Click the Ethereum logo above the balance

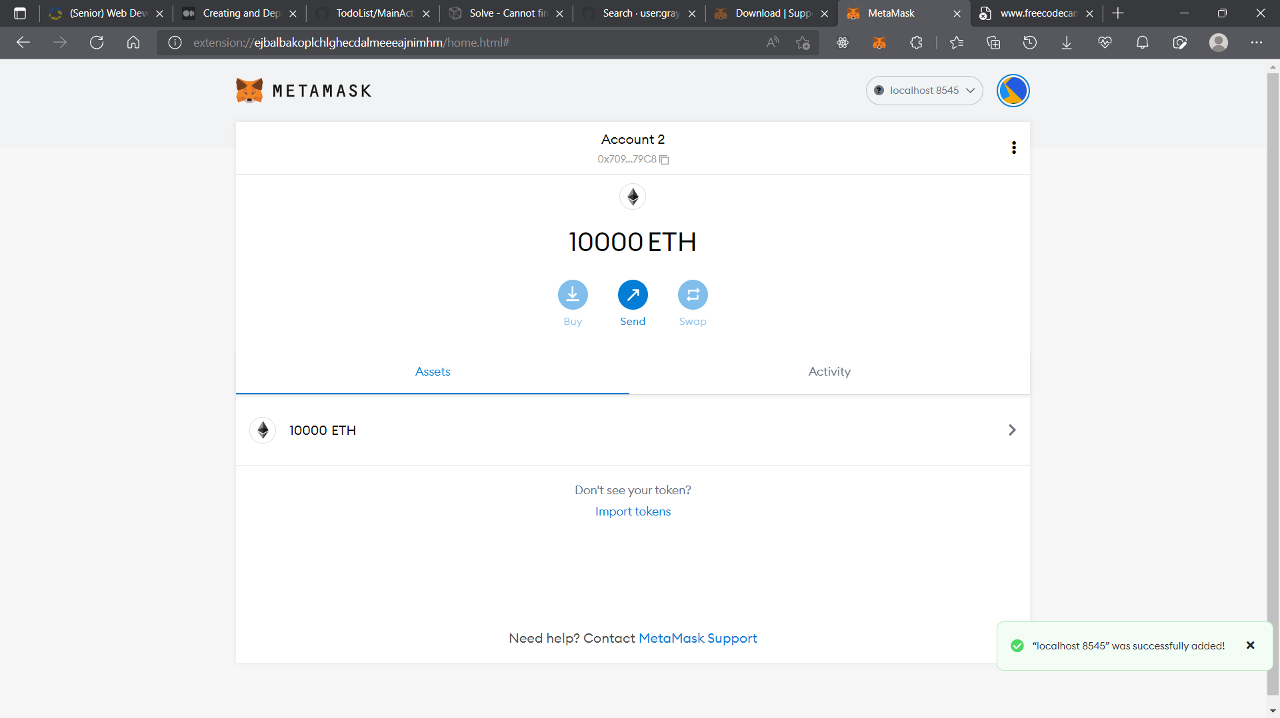(x=633, y=196)
